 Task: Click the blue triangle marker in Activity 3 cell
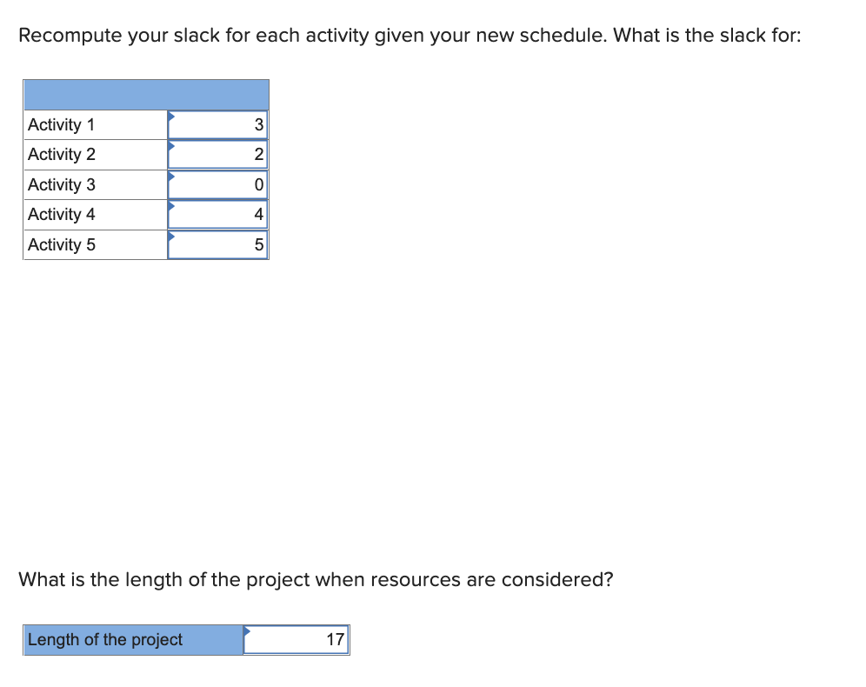[x=171, y=177]
